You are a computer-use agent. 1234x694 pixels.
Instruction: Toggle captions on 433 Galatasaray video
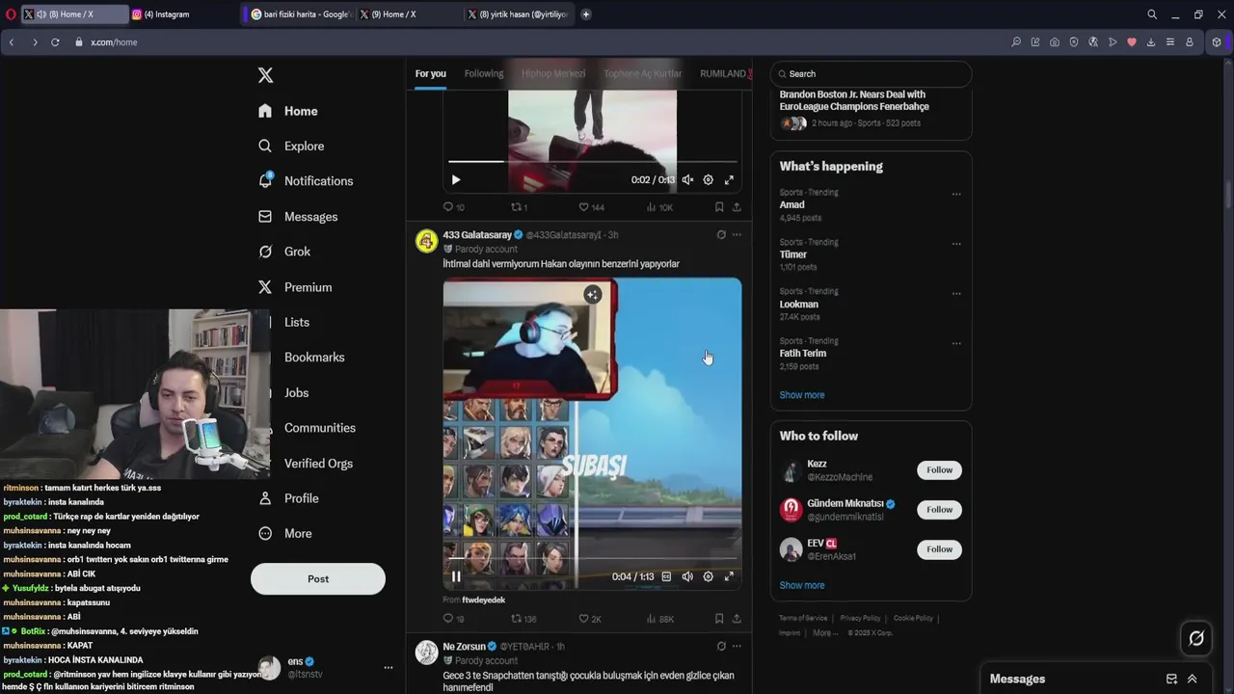tap(666, 576)
